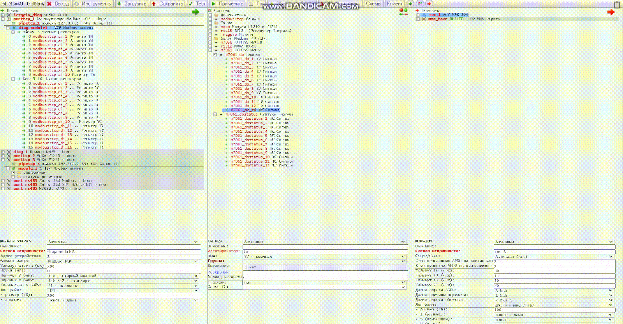Open the Инструменты toolbar menu
This screenshot has height=324, width=623.
93,4
